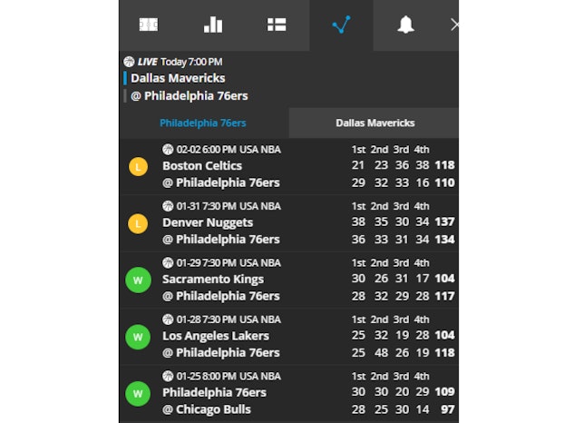This screenshot has width=574, height=423.
Task: Open the Chicago Bulls team link
Action: 211,409
